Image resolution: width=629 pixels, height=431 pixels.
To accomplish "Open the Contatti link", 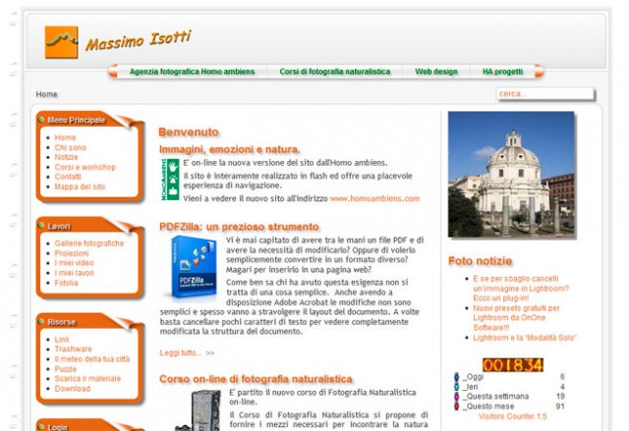I will pos(68,177).
